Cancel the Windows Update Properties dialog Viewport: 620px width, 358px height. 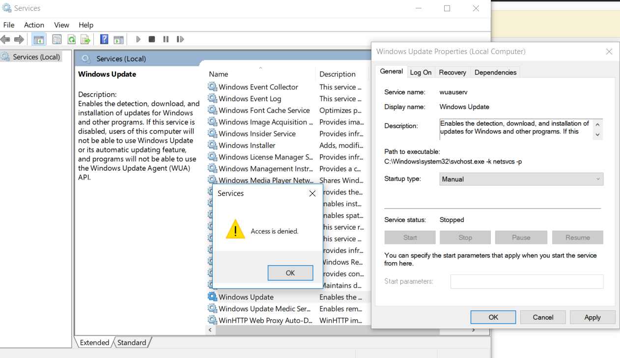click(543, 317)
